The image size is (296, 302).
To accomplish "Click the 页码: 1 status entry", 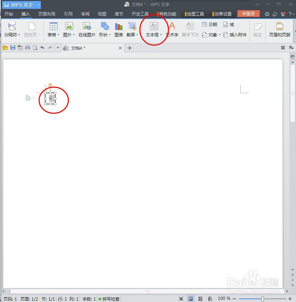I will tap(10, 299).
